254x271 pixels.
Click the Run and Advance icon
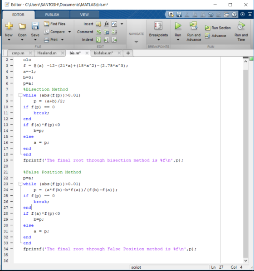[193, 25]
